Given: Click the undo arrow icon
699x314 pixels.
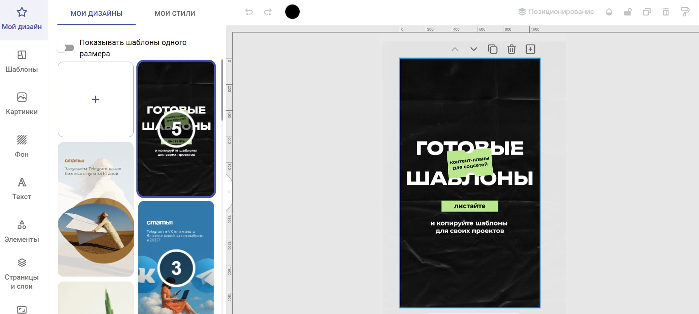Looking at the screenshot, I should click(249, 12).
